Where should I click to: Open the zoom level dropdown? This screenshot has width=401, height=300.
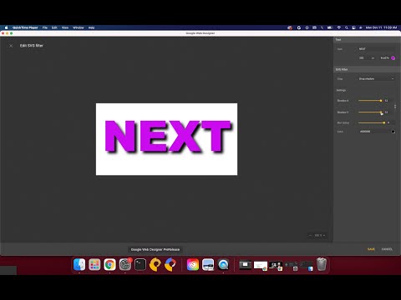tap(320, 235)
